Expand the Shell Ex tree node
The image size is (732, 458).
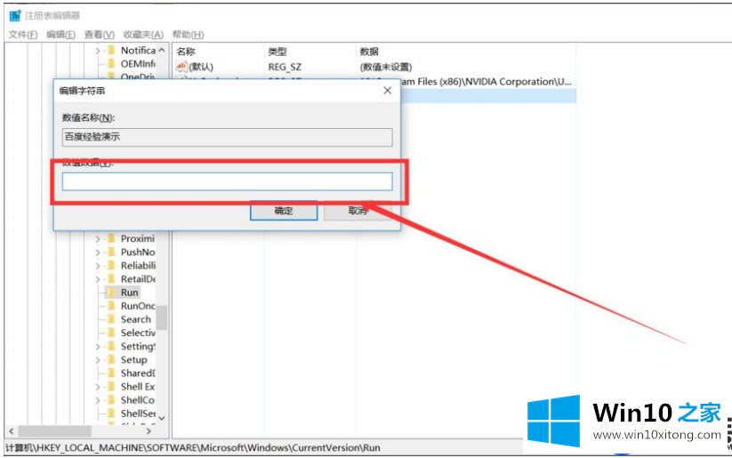tap(98, 387)
